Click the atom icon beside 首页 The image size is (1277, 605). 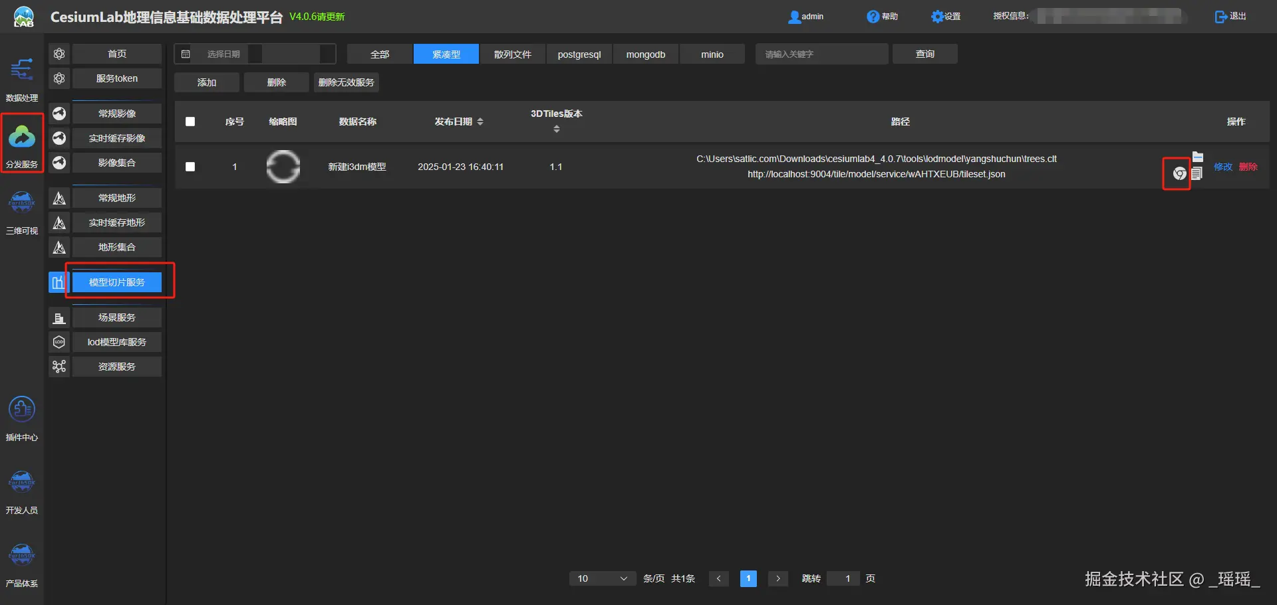pyautogui.click(x=59, y=54)
